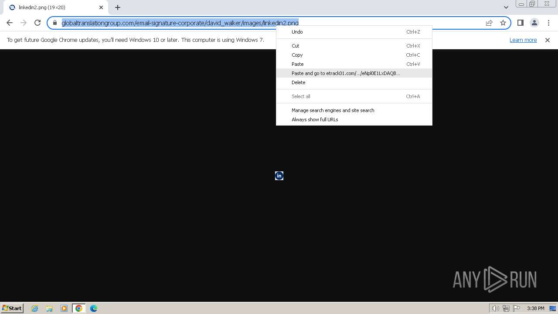Open Chrome side panel
The image size is (558, 314).
point(521,23)
